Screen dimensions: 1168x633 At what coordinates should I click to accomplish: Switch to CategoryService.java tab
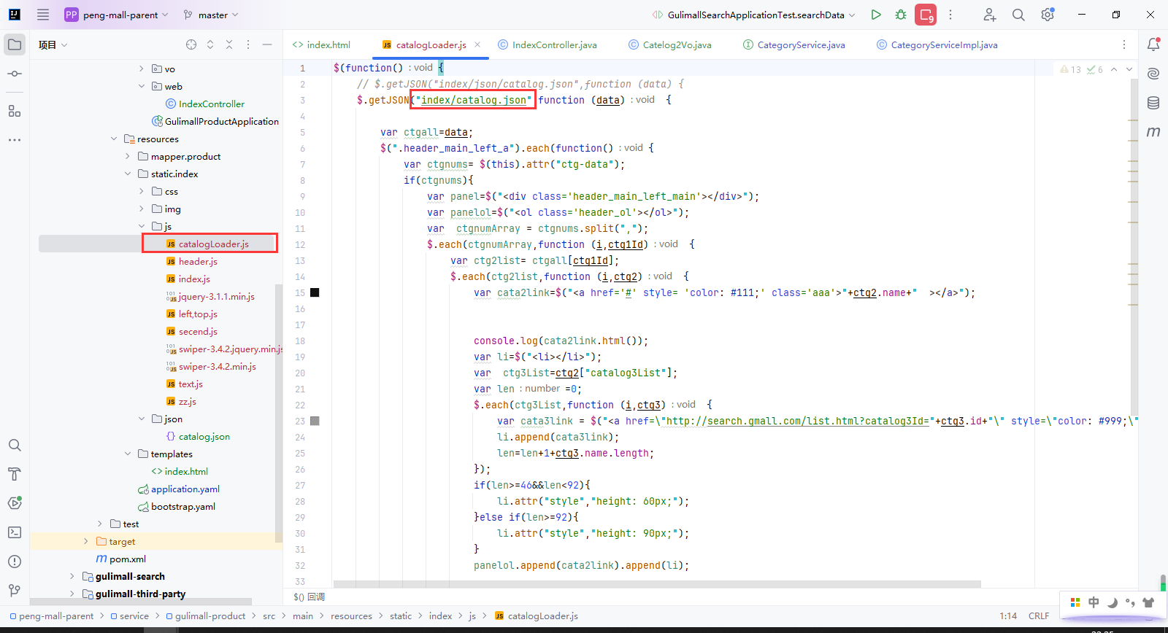click(x=794, y=44)
